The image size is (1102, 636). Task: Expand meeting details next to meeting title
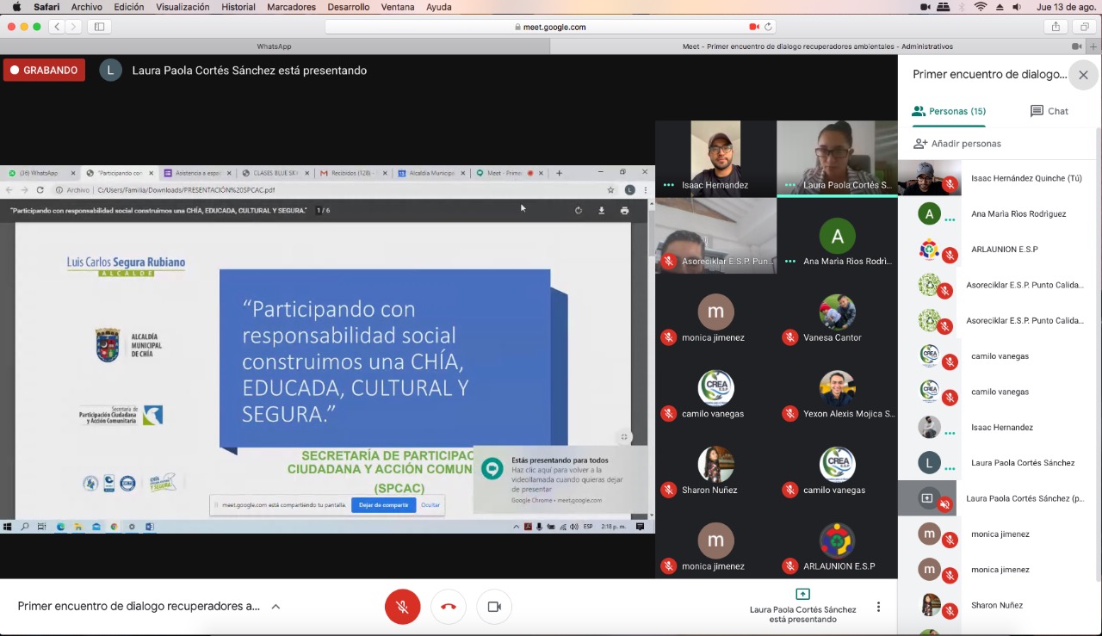pyautogui.click(x=275, y=607)
